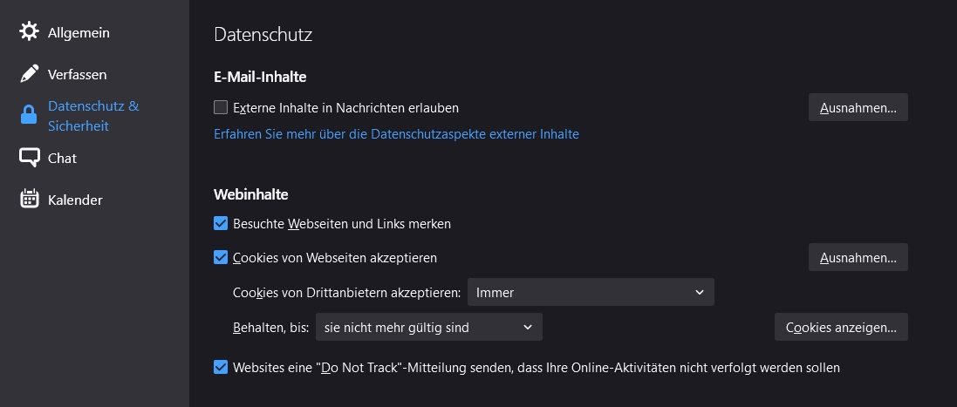Select the 'Kalender' text label in sidebar
This screenshot has width=957, height=407.
coord(75,200)
